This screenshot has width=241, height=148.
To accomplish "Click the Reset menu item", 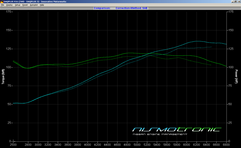I will (x=25, y=5).
